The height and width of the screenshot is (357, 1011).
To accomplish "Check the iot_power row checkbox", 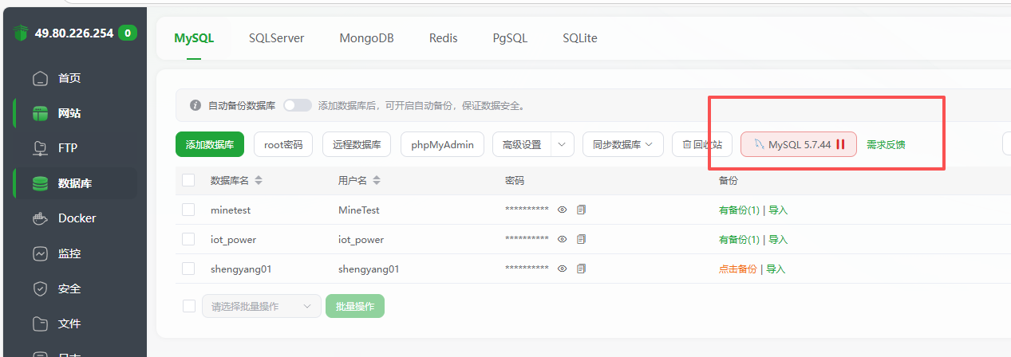I will point(188,239).
